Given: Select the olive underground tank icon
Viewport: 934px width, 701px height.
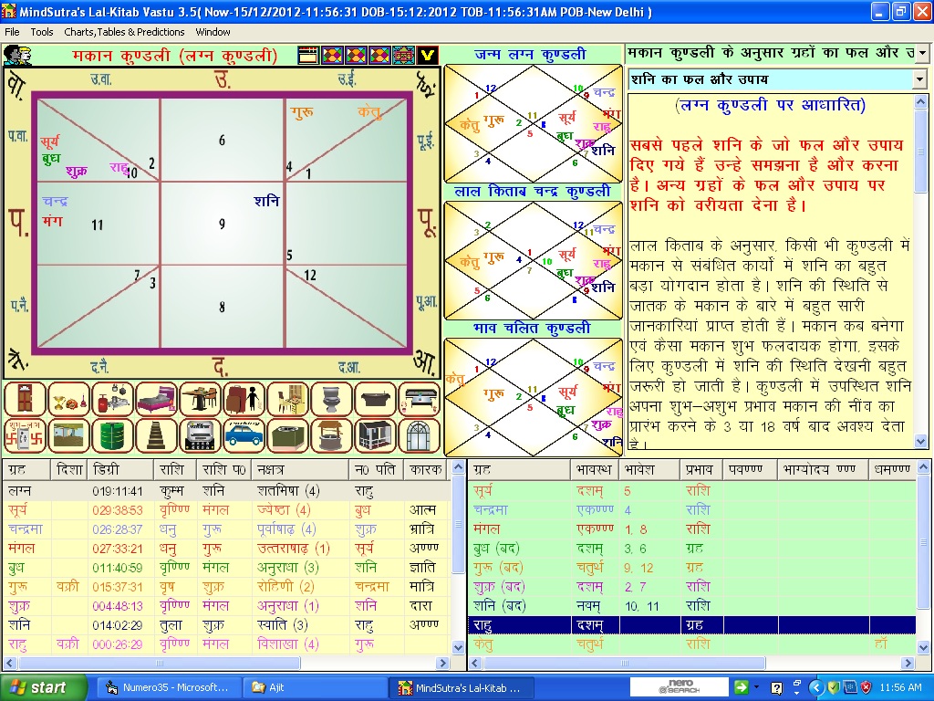Looking at the screenshot, I should [x=287, y=435].
